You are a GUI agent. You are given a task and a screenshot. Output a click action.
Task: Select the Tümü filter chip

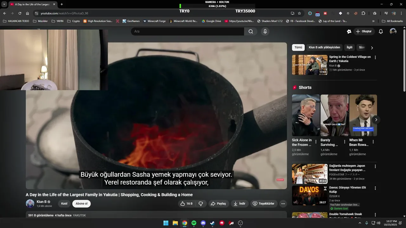pos(298,47)
